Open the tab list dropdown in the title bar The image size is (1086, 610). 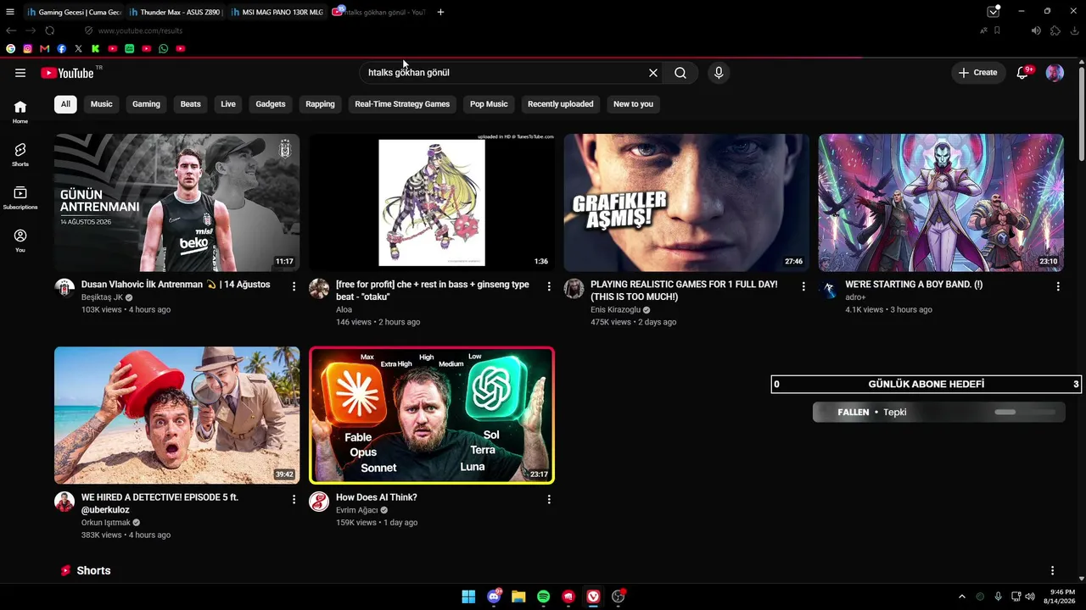(993, 12)
